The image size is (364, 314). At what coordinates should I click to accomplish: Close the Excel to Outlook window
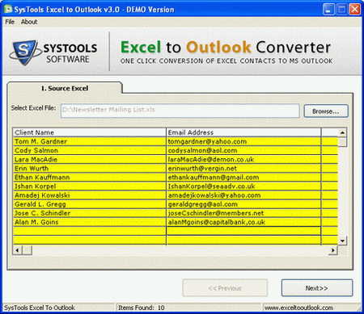pyautogui.click(x=355, y=10)
